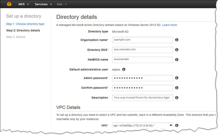This screenshot has height=135, width=219.
Task: Show info for Description field
Action: (x=177, y=98)
